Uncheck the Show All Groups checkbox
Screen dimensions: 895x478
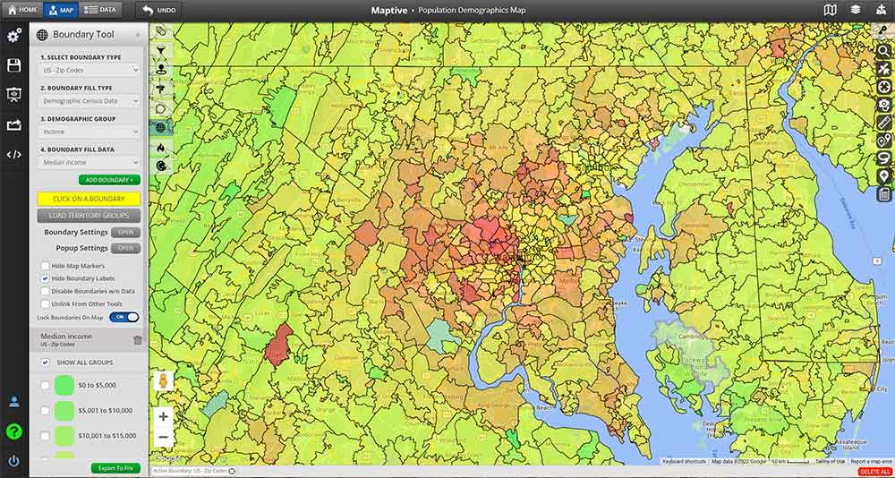coord(45,362)
